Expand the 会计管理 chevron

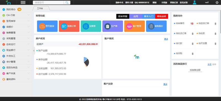(x=28, y=62)
